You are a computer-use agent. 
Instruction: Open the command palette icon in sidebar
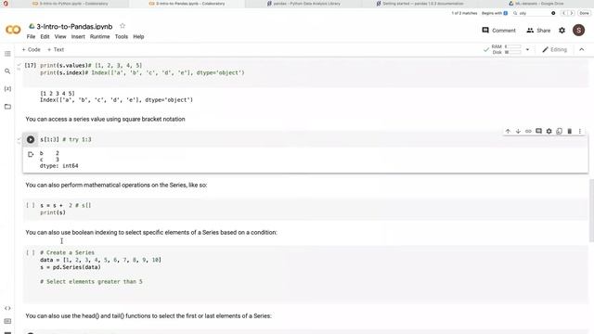click(7, 321)
